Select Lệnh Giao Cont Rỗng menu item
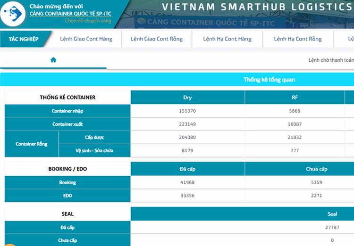This screenshot has width=354, height=246. point(156,39)
